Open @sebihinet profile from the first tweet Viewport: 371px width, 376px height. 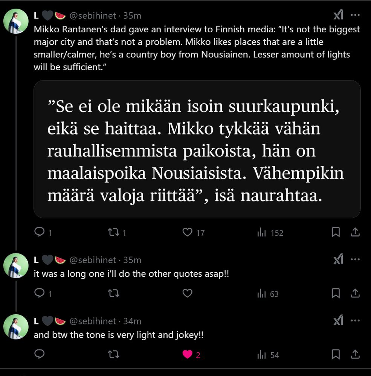click(x=93, y=15)
